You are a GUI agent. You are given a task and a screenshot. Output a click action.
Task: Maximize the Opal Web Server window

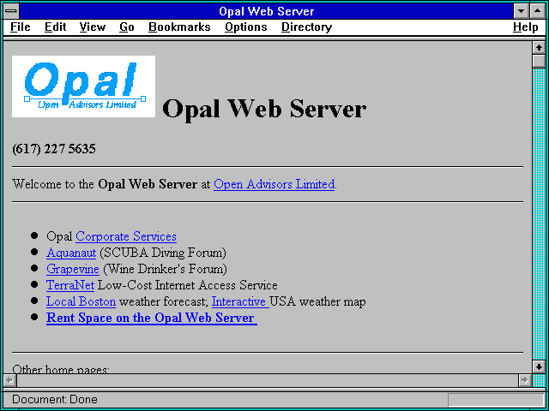point(537,11)
